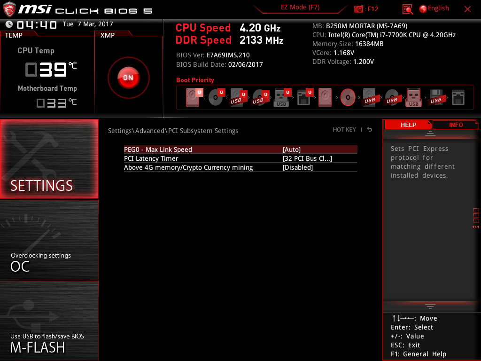Open the BIOS search icon

tap(408, 9)
